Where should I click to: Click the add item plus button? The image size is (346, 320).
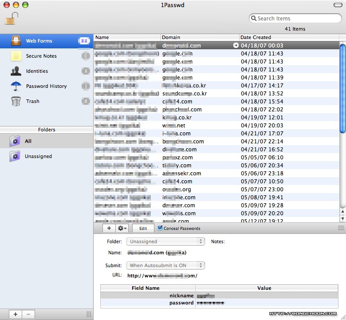tap(109, 228)
